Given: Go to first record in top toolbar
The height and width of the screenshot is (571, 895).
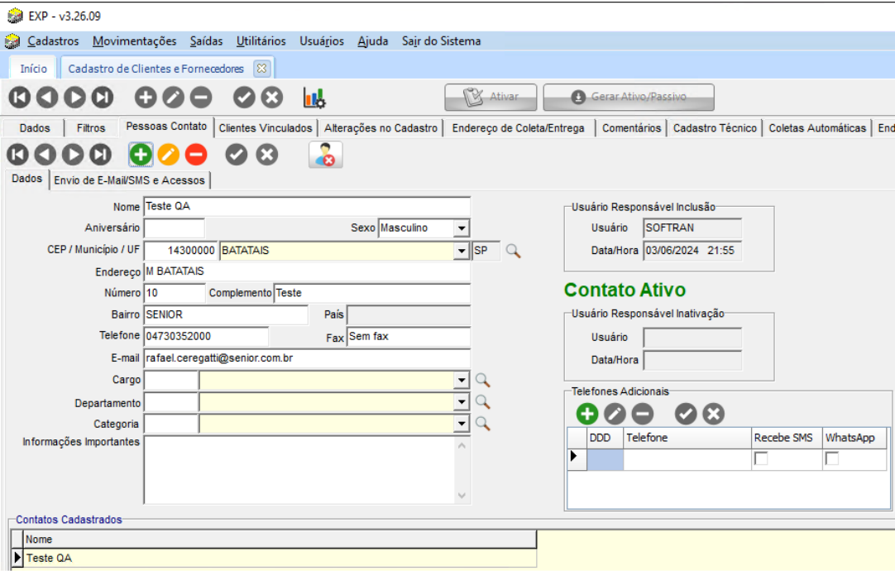Looking at the screenshot, I should click(x=20, y=98).
